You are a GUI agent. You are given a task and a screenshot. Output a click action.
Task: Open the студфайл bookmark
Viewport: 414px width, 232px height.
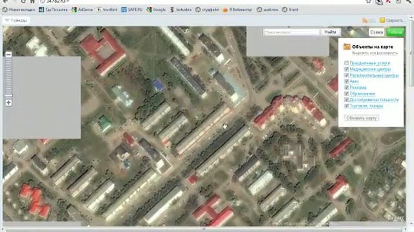(207, 10)
